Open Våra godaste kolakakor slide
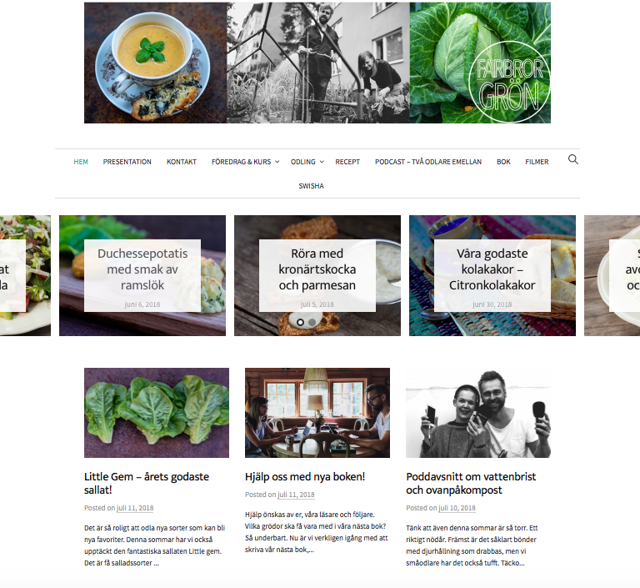Viewport: 640px width, 588px height. pos(492,269)
